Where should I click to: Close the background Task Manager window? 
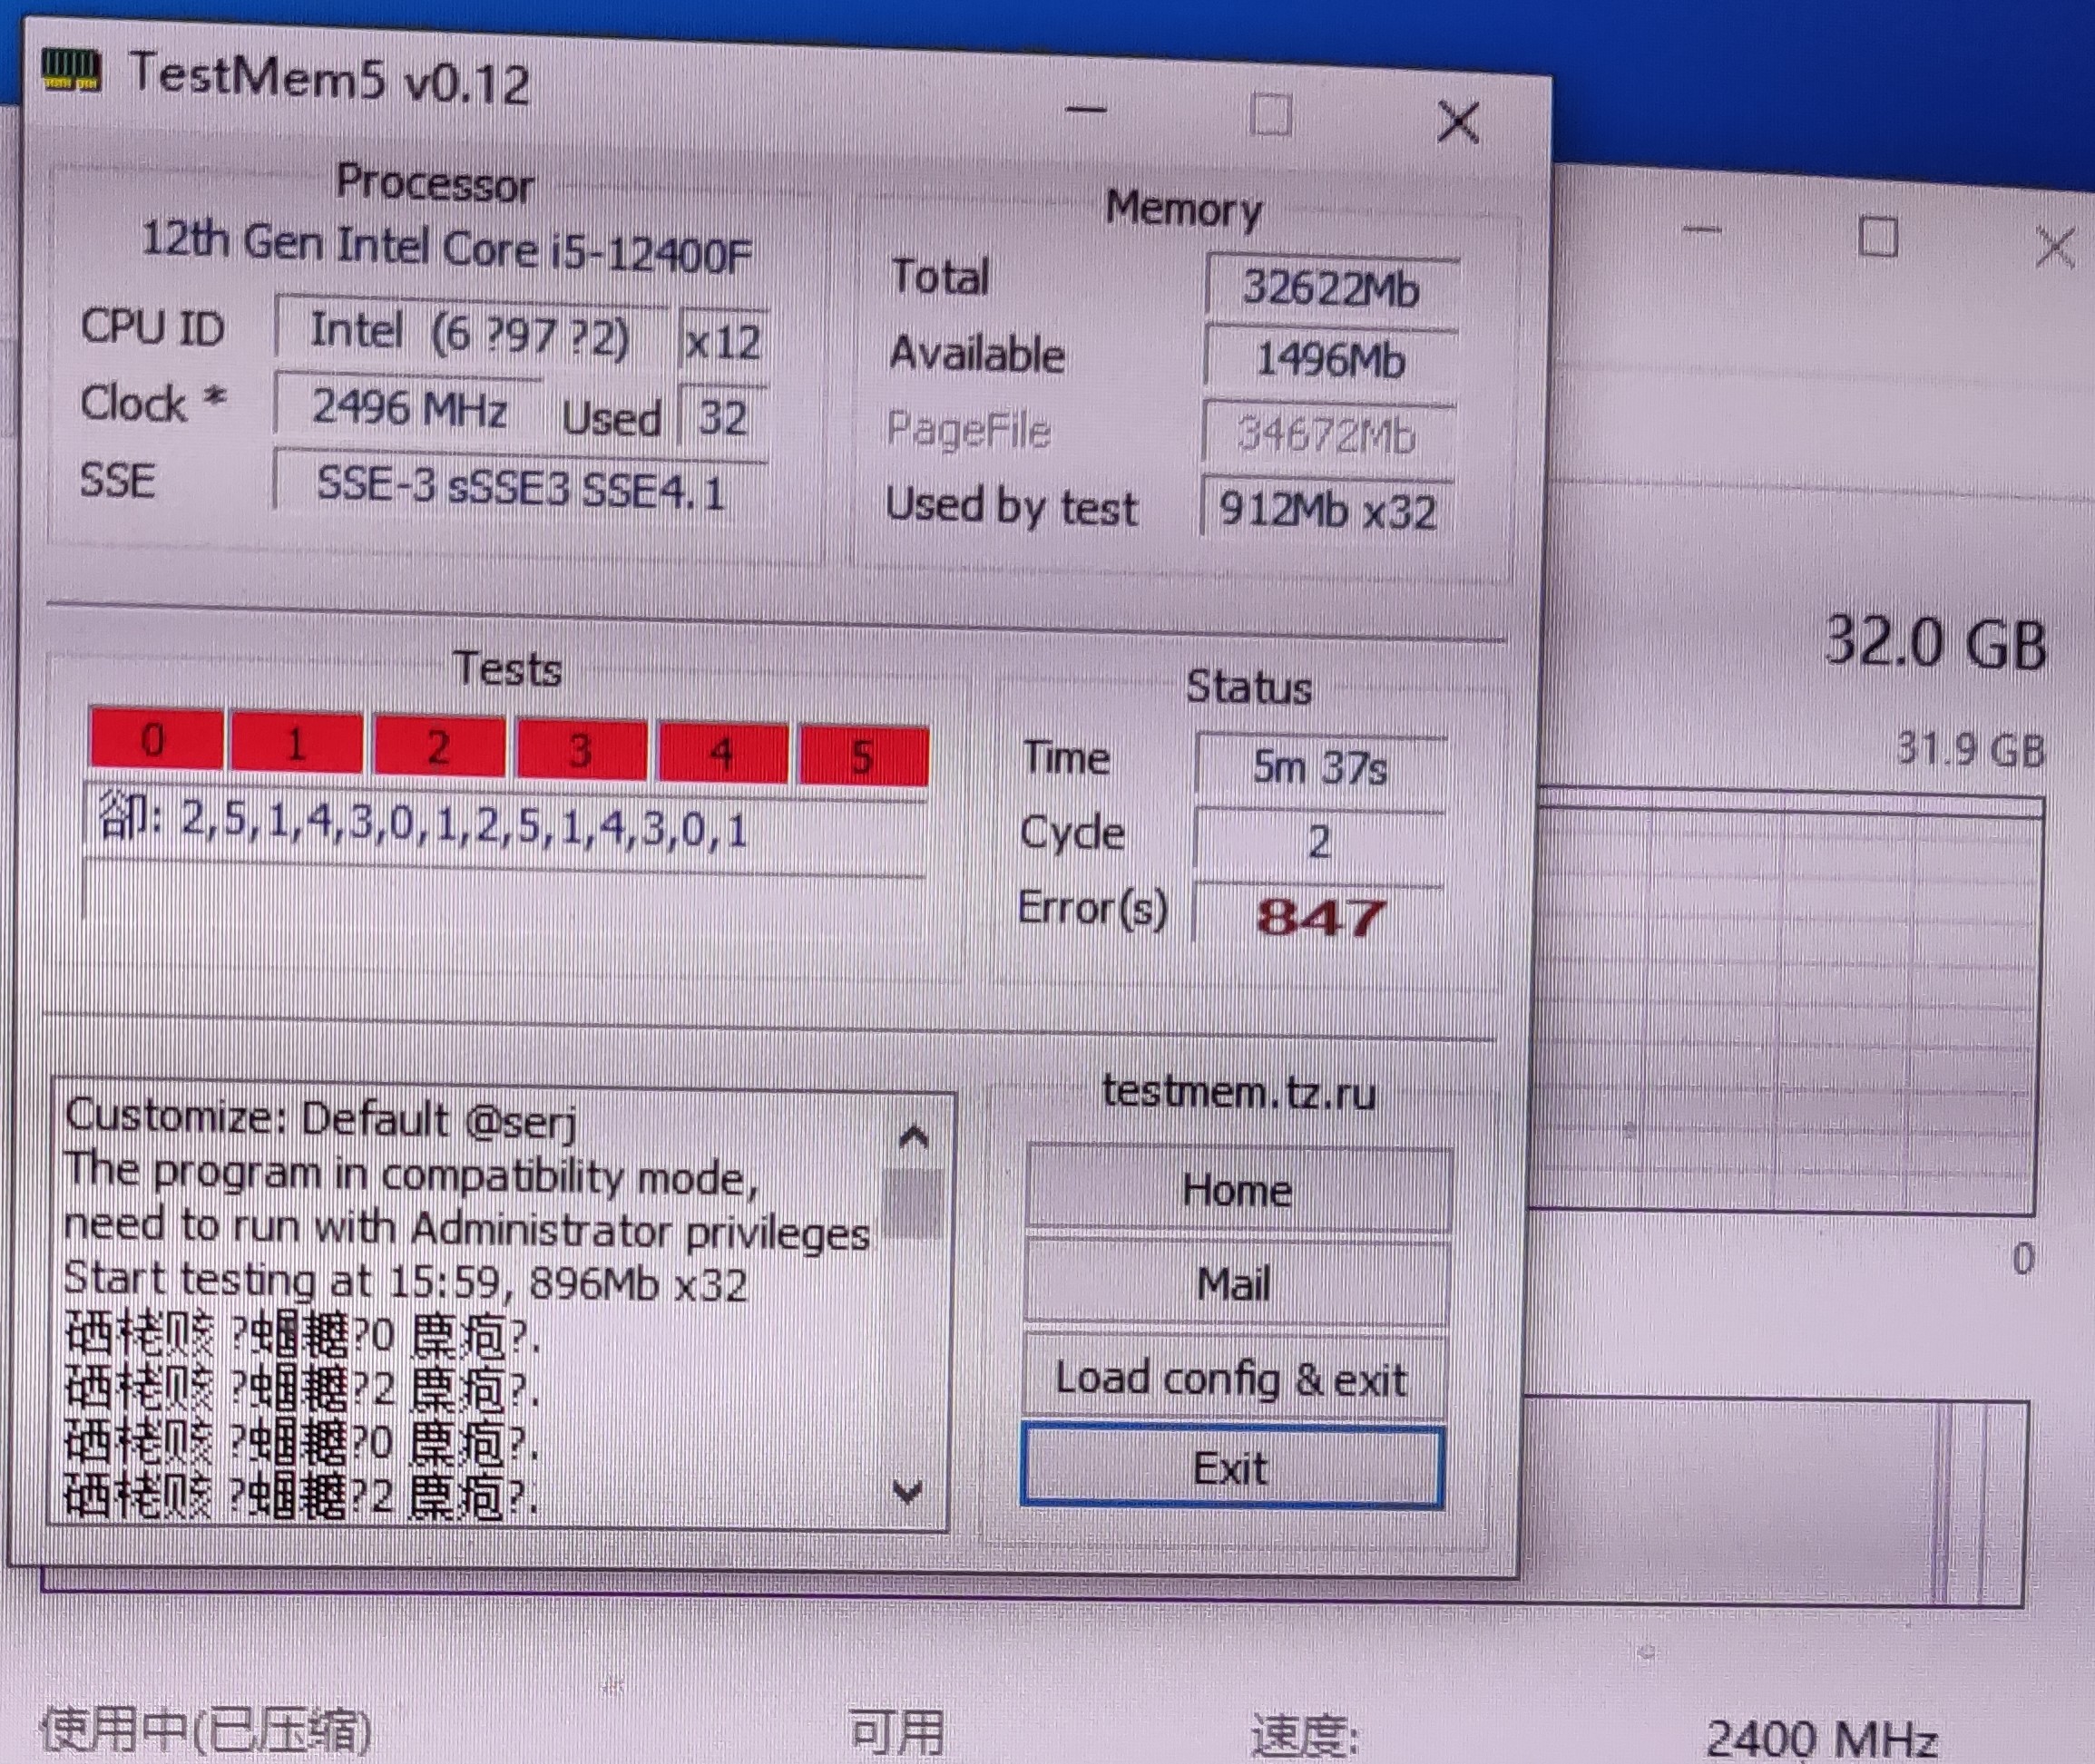[x=2055, y=246]
